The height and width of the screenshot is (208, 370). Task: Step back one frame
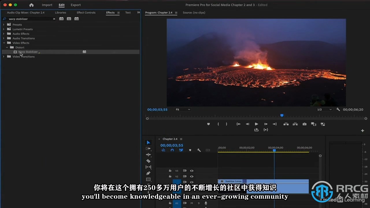coord(247,124)
